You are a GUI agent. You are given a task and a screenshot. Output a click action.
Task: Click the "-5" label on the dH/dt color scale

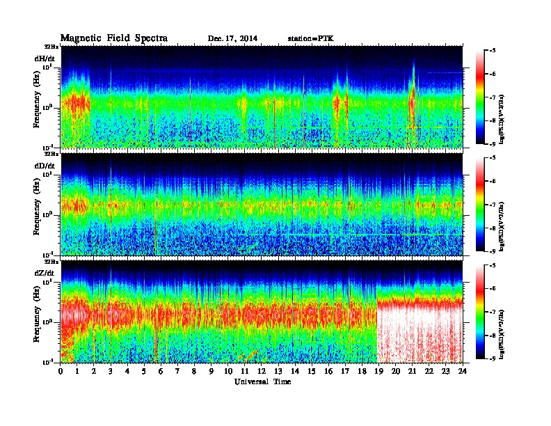[493, 51]
